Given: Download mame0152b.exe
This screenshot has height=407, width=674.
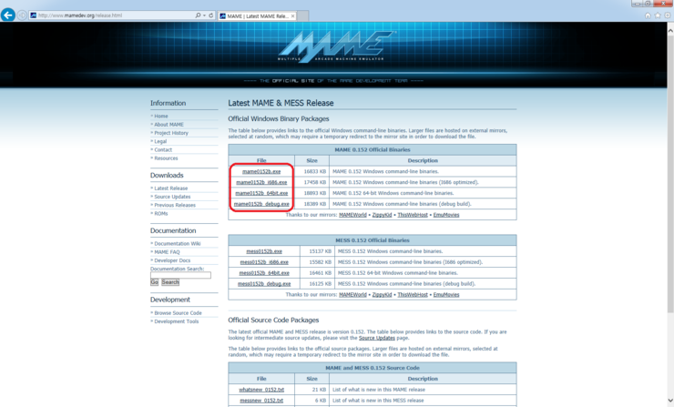Looking at the screenshot, I should point(261,171).
